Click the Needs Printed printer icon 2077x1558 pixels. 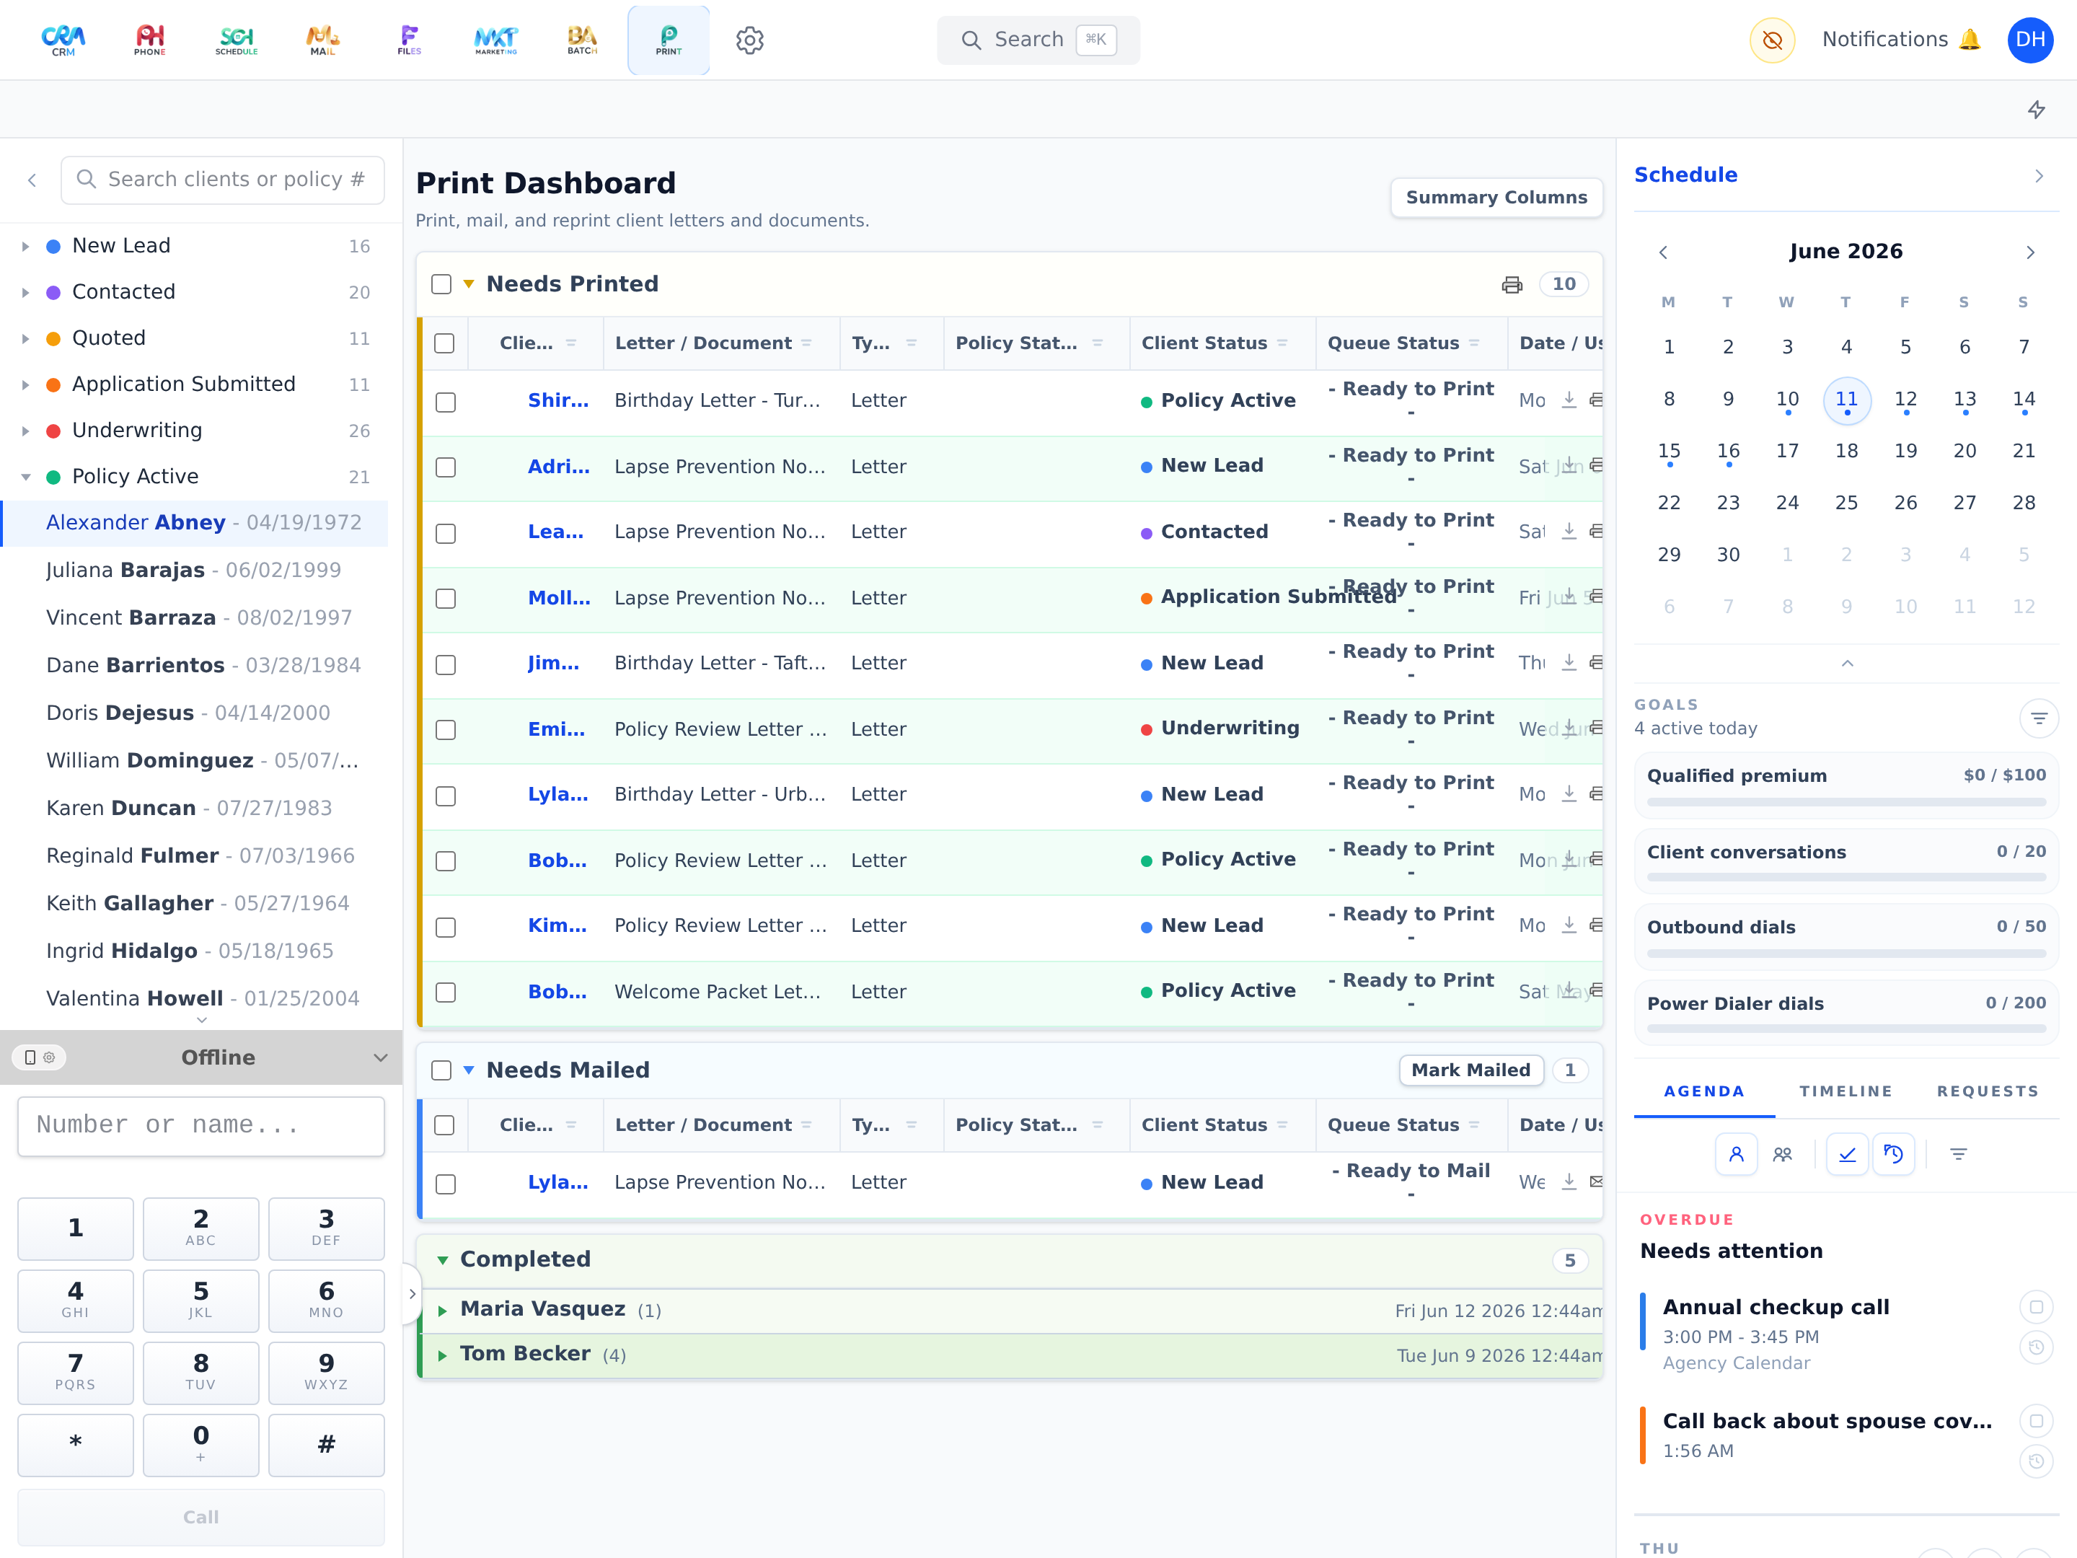1512,285
